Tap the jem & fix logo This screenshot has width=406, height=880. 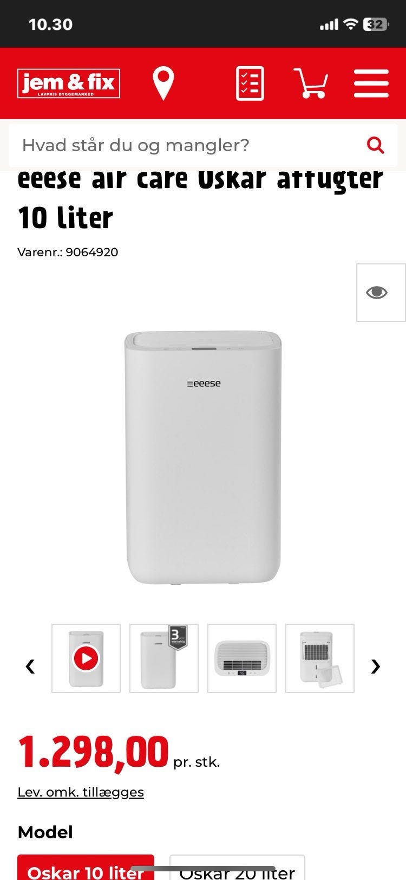[x=69, y=83]
